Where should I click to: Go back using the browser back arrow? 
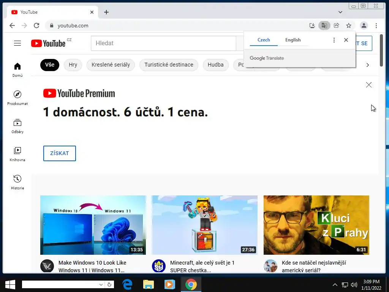12,25
